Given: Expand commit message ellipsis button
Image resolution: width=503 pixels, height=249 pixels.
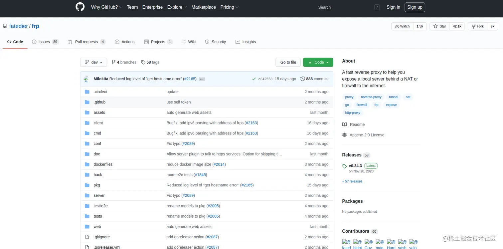Looking at the screenshot, I should tap(202, 79).
